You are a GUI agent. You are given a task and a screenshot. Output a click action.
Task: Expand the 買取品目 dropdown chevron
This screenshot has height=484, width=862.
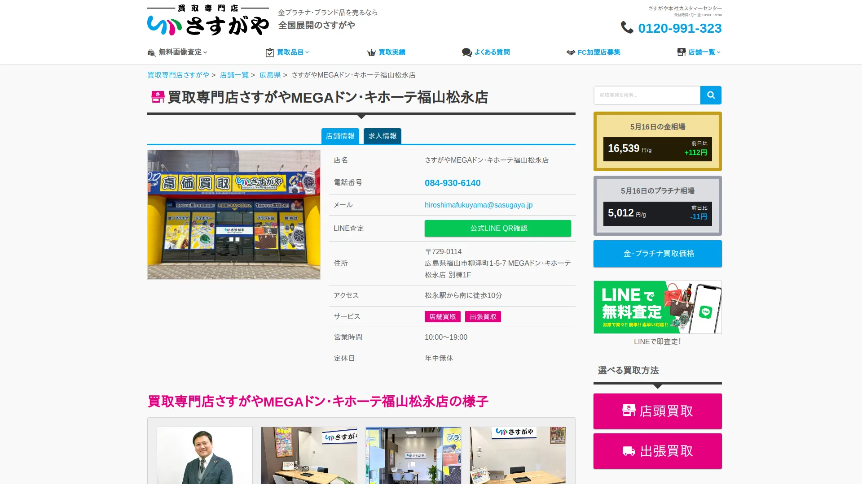pos(307,52)
